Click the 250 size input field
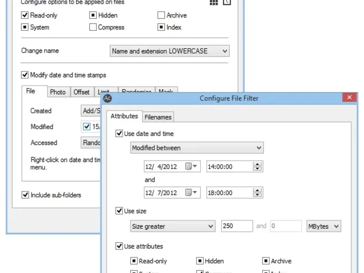 coord(237,226)
